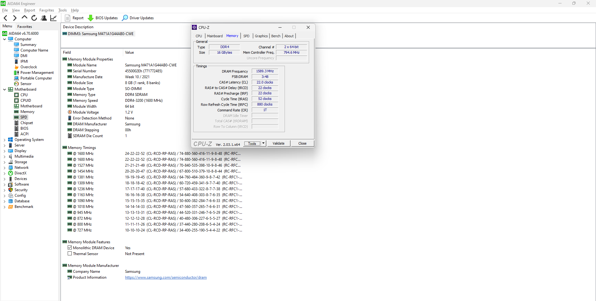Open the Favorites menu

[47, 10]
